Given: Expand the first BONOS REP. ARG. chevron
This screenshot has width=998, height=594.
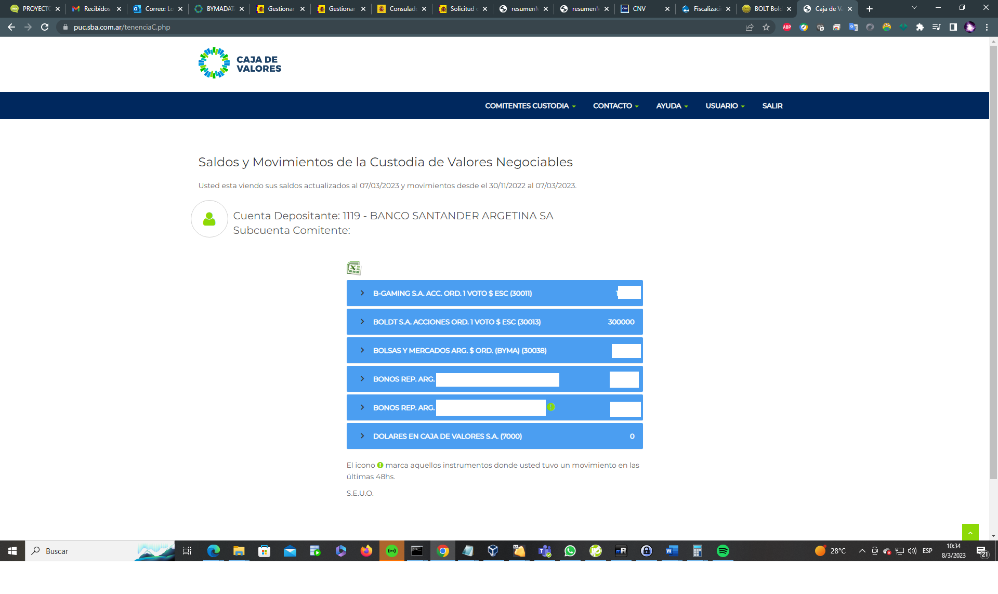Looking at the screenshot, I should (362, 379).
